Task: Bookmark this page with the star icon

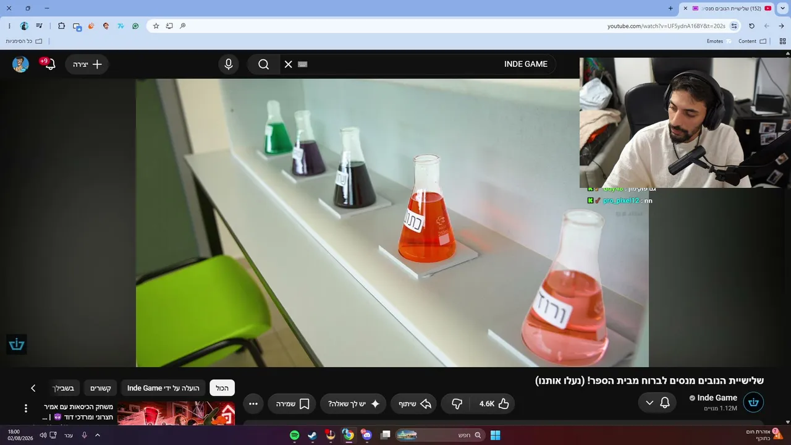Action: [156, 26]
